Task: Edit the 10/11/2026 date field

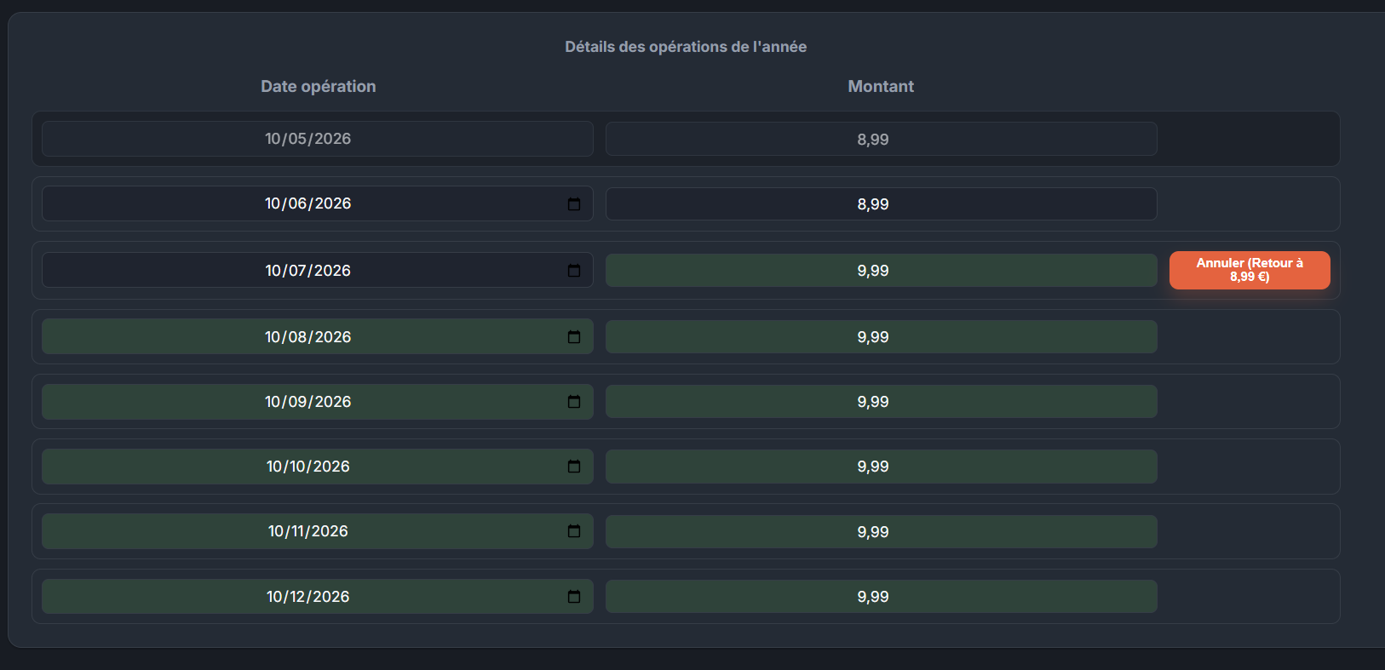Action: [317, 531]
